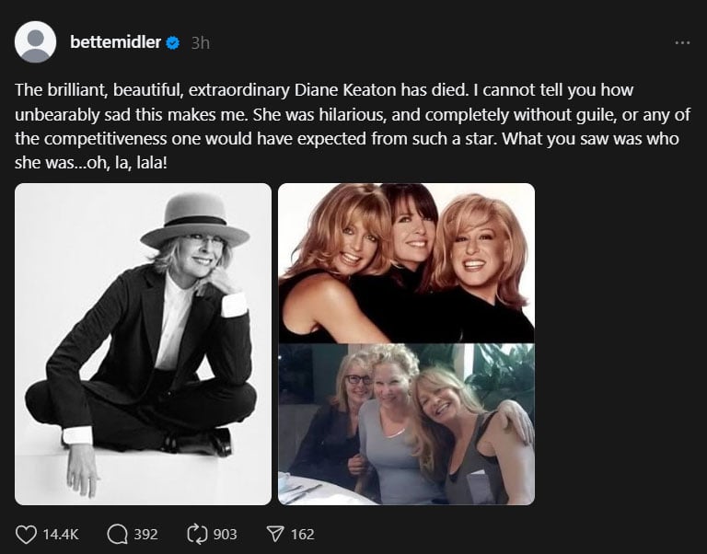Viewport: 707px width, 554px height.
Task: Open bottom-right casual group photo
Action: [406, 424]
